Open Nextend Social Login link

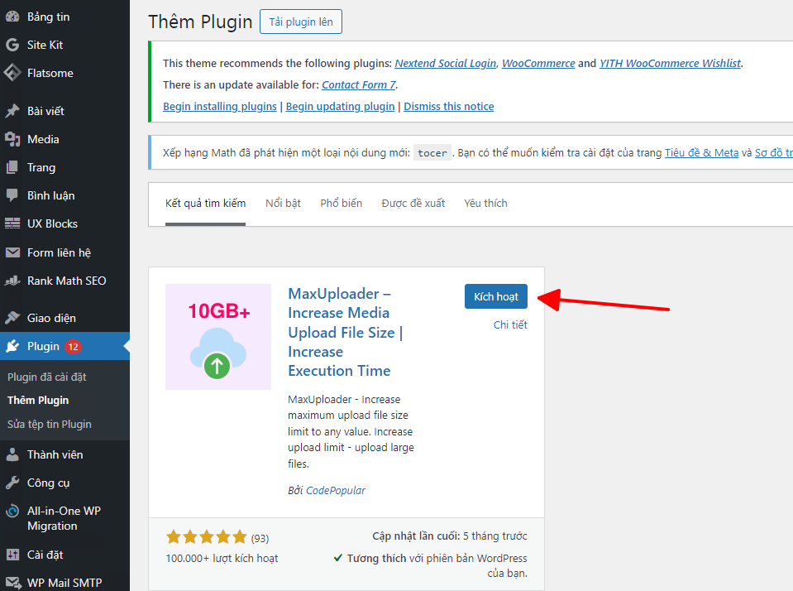click(x=446, y=63)
